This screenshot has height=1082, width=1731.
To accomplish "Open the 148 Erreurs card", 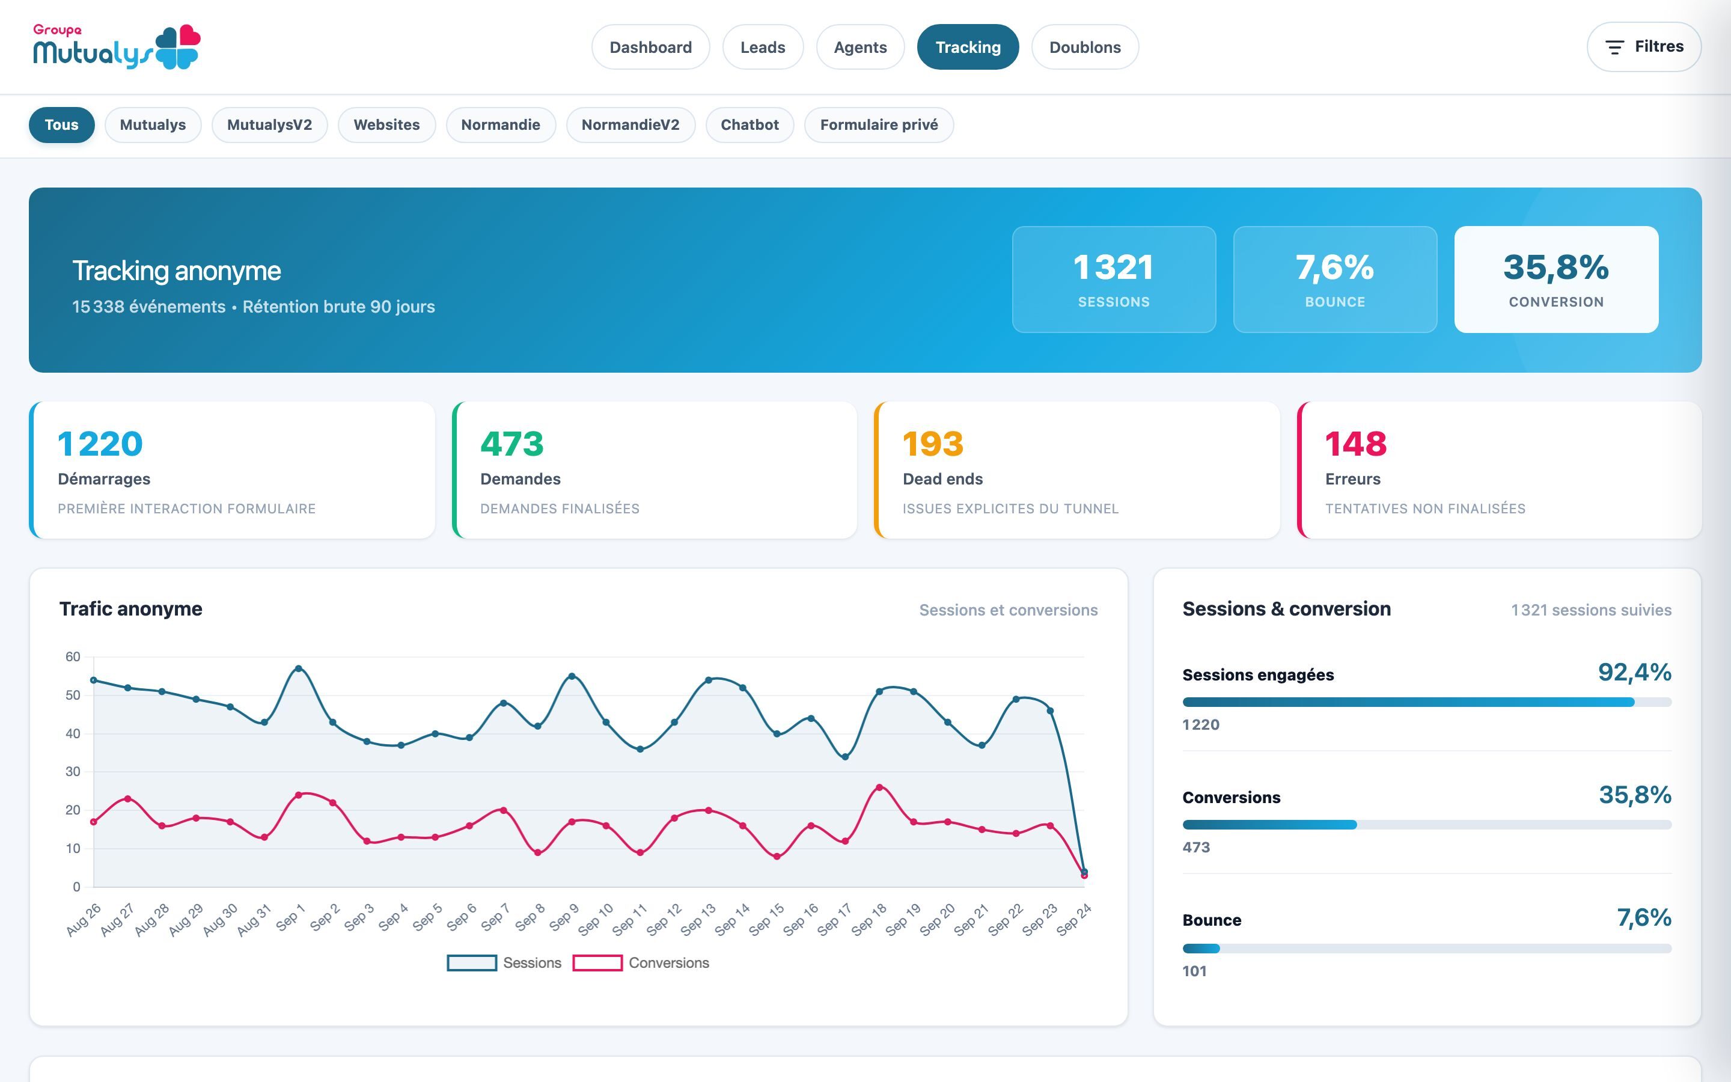I will click(x=1499, y=470).
